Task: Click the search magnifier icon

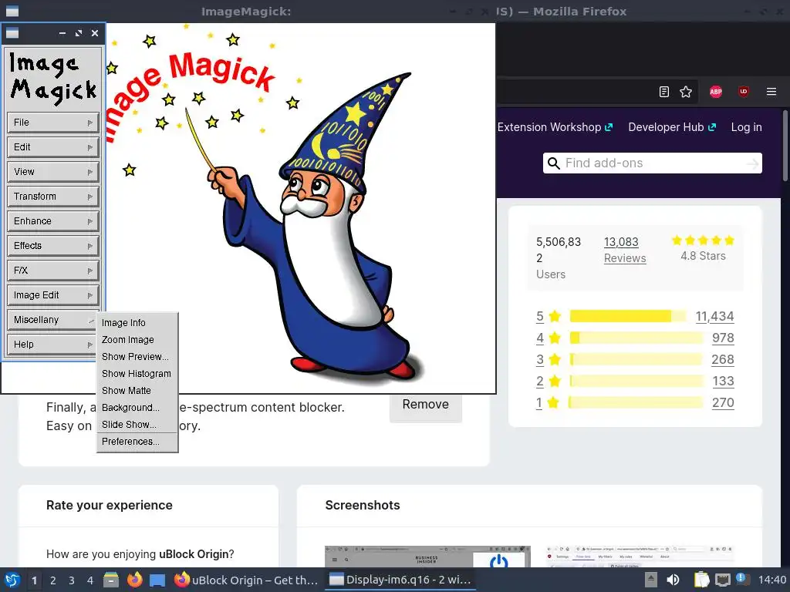Action: [554, 163]
